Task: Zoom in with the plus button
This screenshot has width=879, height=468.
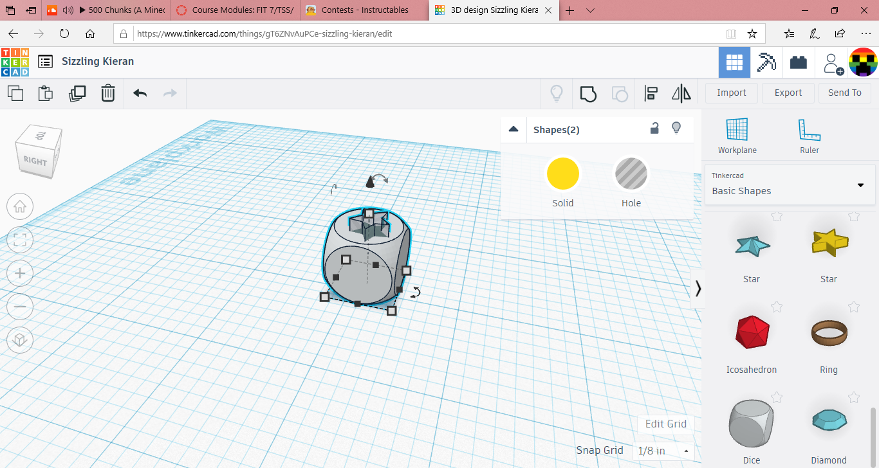Action: pyautogui.click(x=20, y=274)
